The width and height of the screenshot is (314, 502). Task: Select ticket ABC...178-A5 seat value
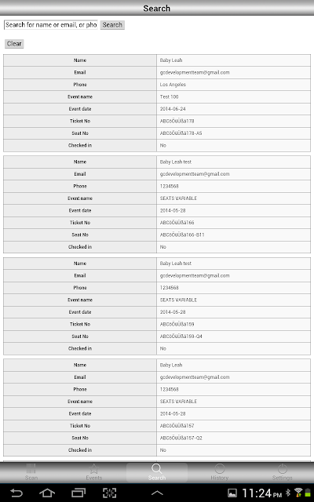[181, 133]
